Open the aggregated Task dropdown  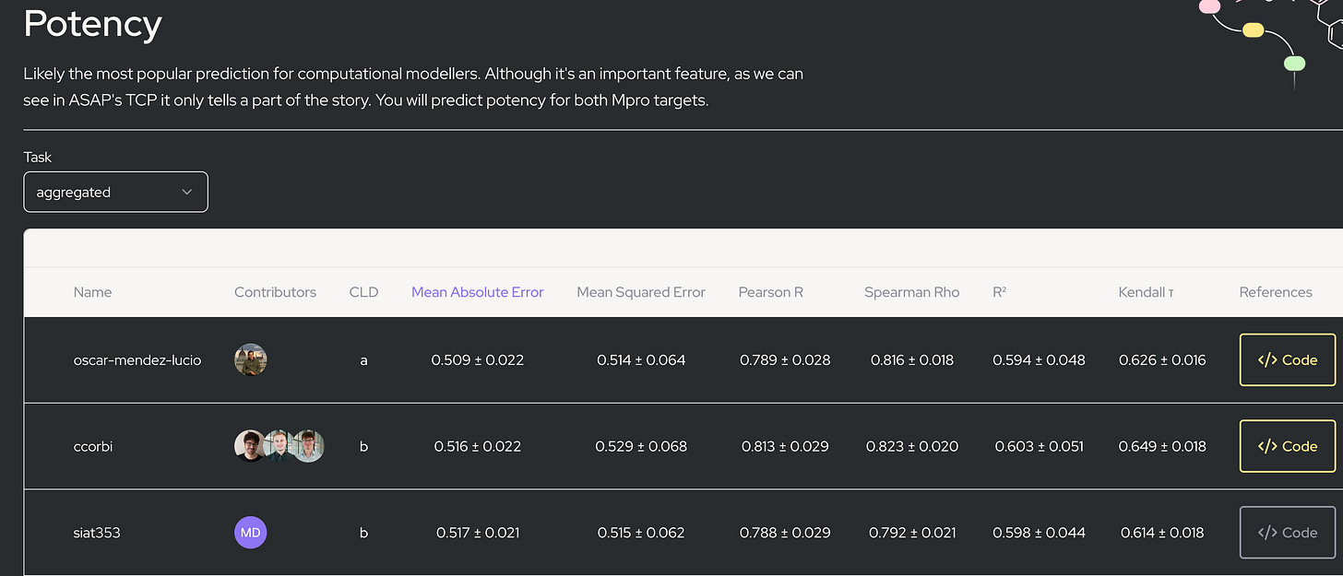[x=115, y=192]
